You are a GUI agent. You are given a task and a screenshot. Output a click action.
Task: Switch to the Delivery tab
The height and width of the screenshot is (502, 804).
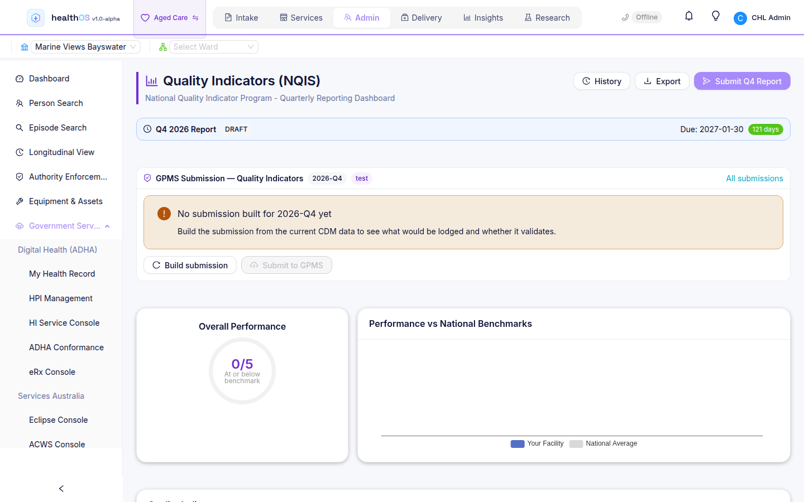(x=422, y=18)
